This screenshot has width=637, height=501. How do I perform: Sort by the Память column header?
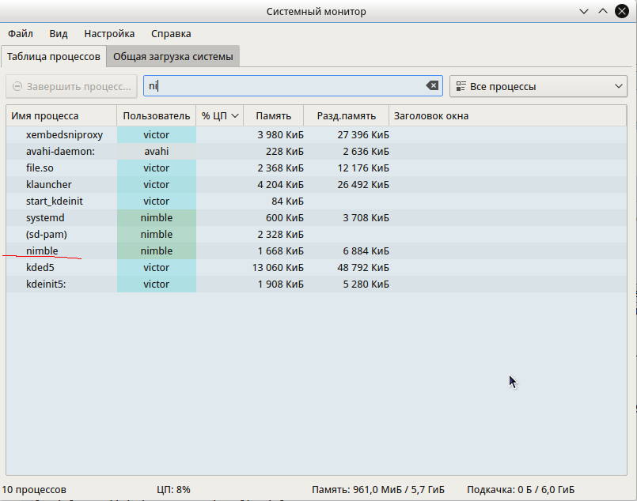(x=274, y=115)
